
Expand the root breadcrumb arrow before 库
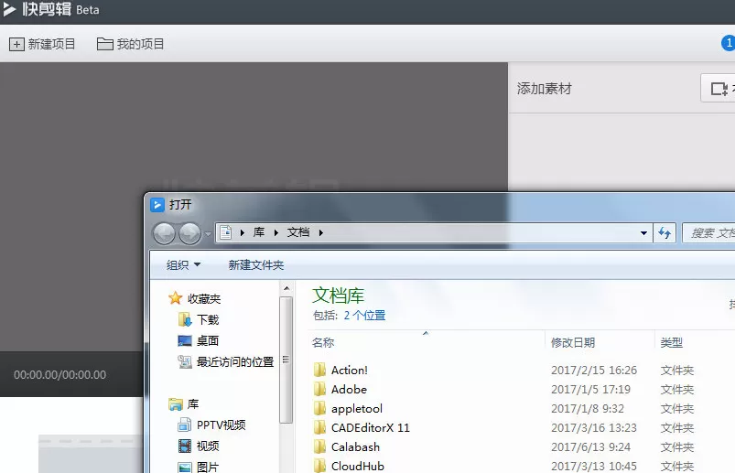[243, 232]
